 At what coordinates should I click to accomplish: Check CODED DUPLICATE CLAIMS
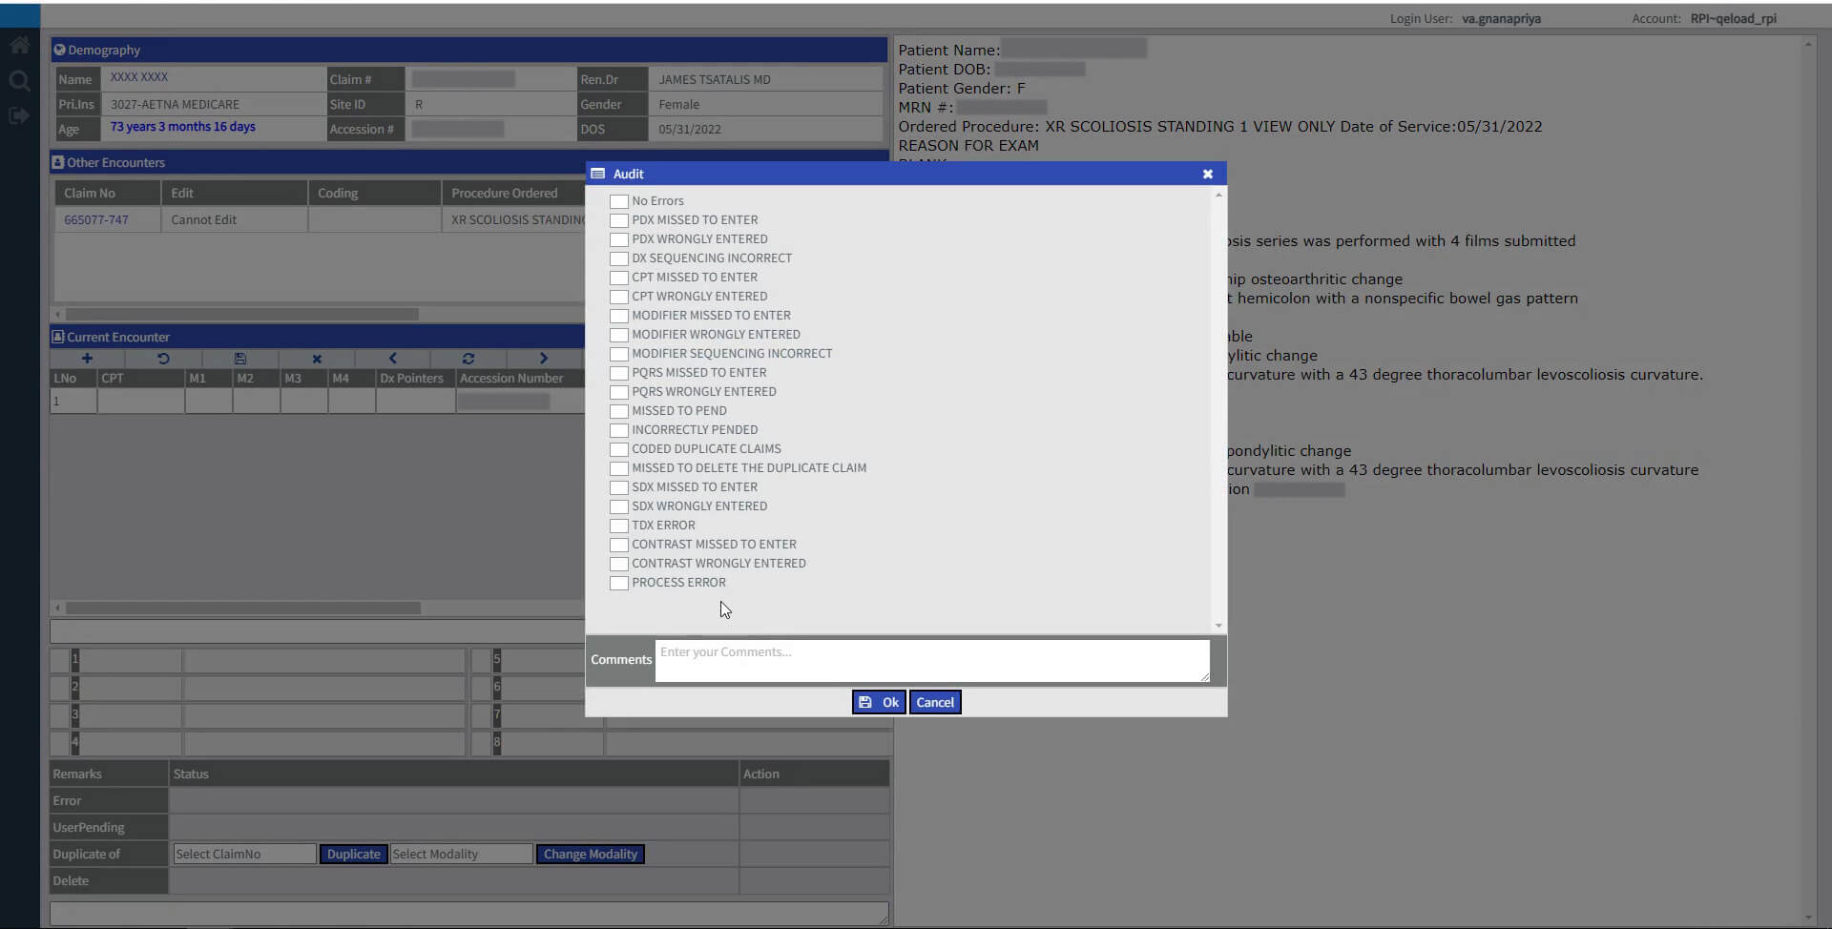pyautogui.click(x=619, y=449)
